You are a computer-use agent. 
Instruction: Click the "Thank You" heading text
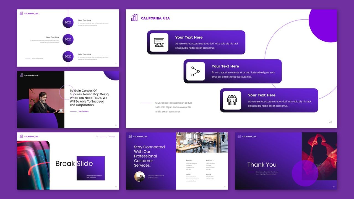tap(262, 165)
